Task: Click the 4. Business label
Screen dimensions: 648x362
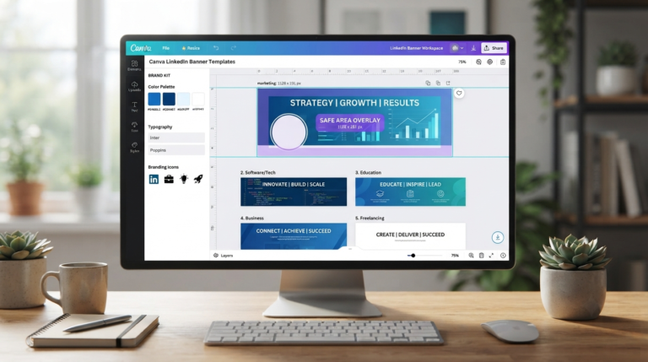Action: coord(252,218)
